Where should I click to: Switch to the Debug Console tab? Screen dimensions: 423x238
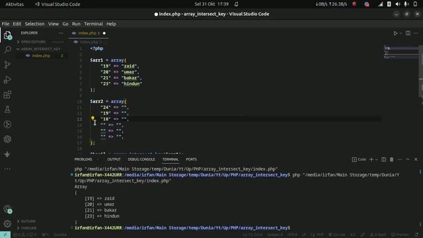click(x=141, y=159)
